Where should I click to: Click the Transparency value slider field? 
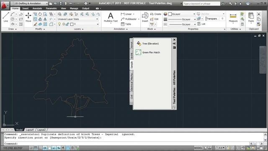pos(215,18)
